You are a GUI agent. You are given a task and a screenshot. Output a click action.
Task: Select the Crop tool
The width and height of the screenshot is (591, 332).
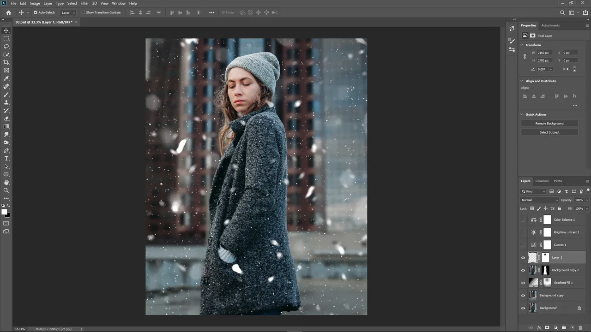(x=6, y=62)
